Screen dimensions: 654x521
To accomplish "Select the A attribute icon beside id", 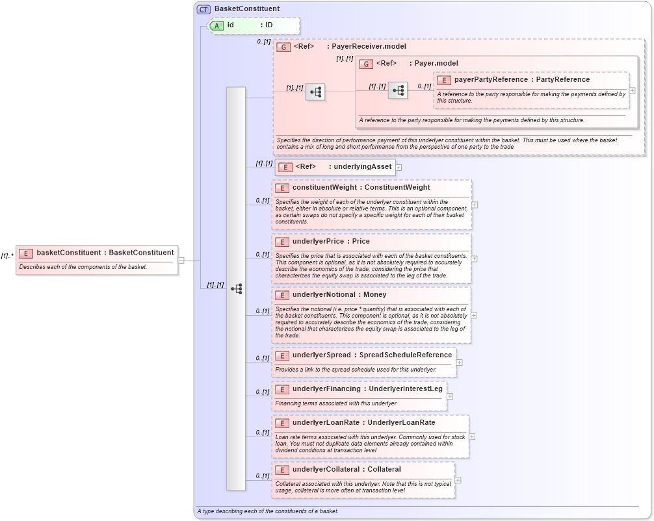I will 215,26.
